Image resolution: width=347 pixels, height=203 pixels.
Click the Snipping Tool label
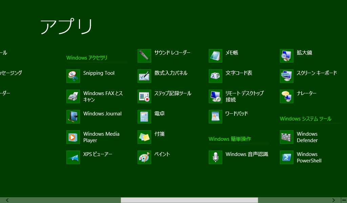[99, 73]
